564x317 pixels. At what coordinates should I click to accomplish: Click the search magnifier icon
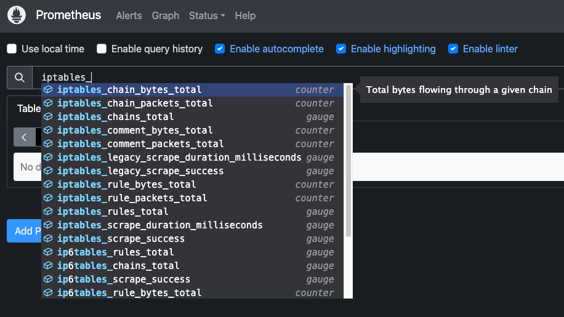(x=20, y=78)
